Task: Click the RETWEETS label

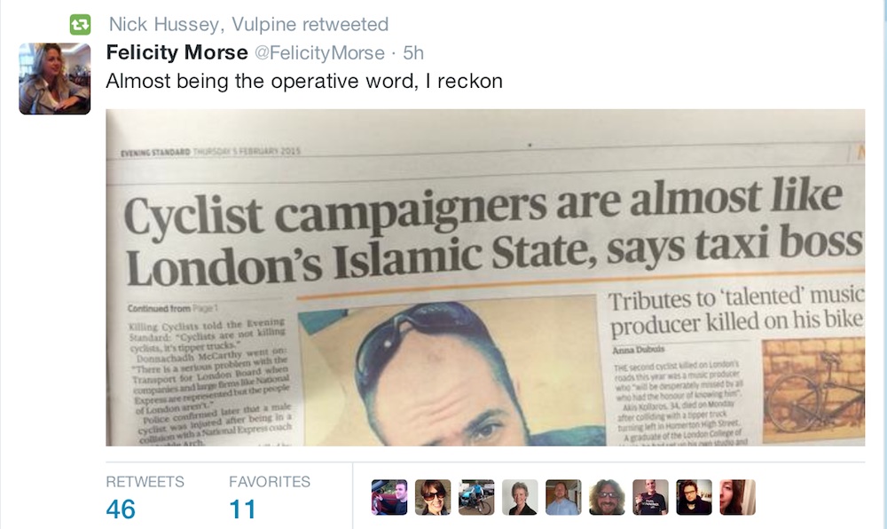Action: click(x=145, y=481)
